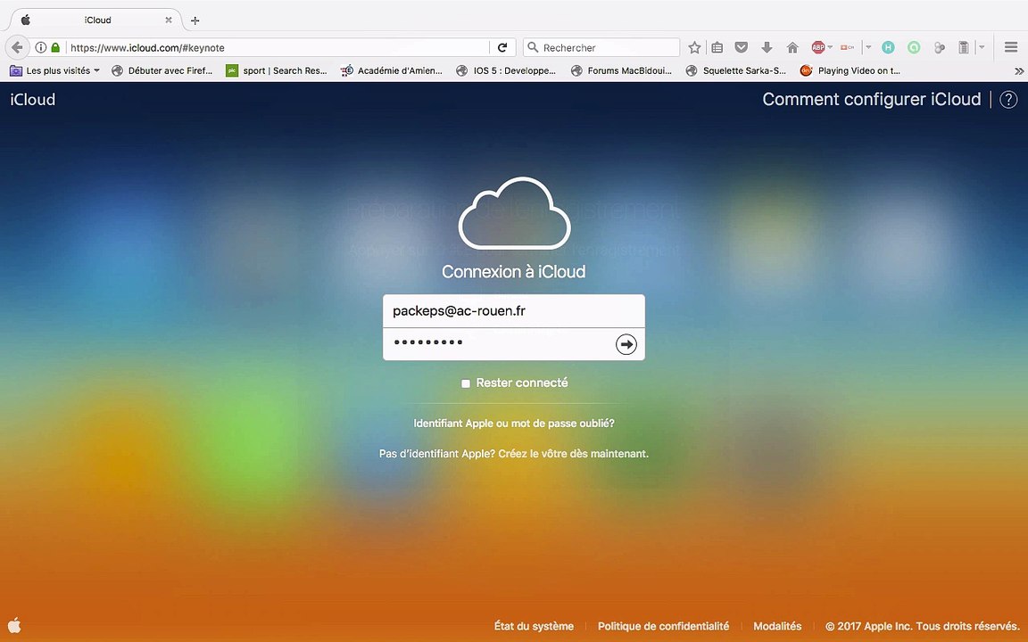Open Politique de confidentialité footer link
The height and width of the screenshot is (642, 1028).
[664, 626]
